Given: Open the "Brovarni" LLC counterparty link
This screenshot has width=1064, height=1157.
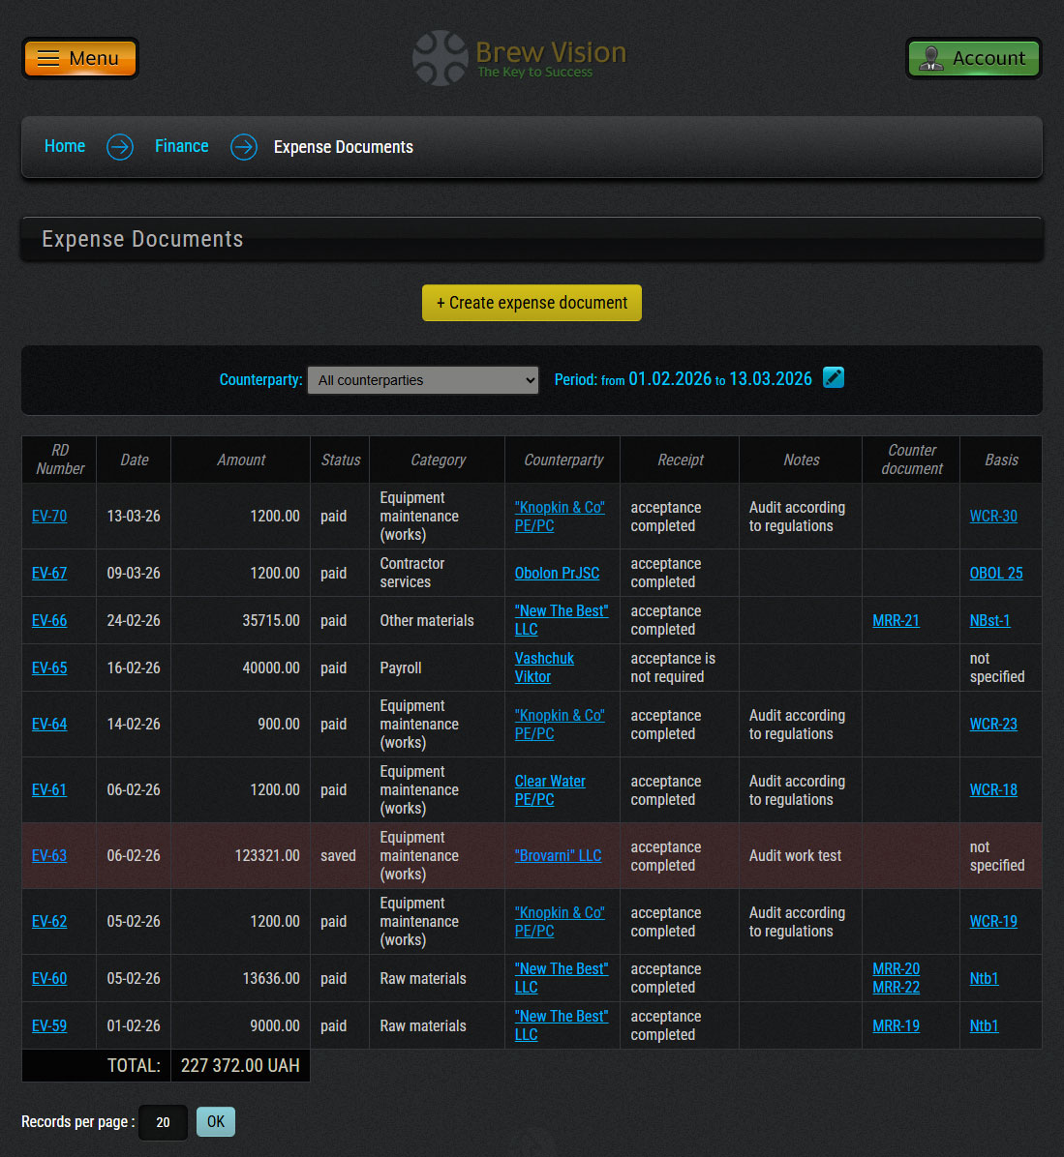Looking at the screenshot, I should tap(558, 856).
